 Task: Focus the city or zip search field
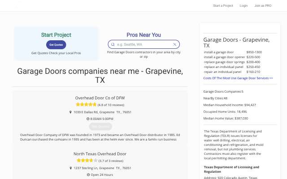(143, 44)
